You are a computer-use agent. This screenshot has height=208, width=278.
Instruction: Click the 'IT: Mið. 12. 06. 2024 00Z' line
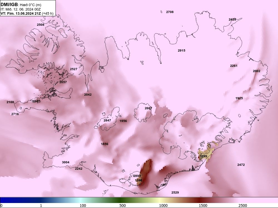21,9
